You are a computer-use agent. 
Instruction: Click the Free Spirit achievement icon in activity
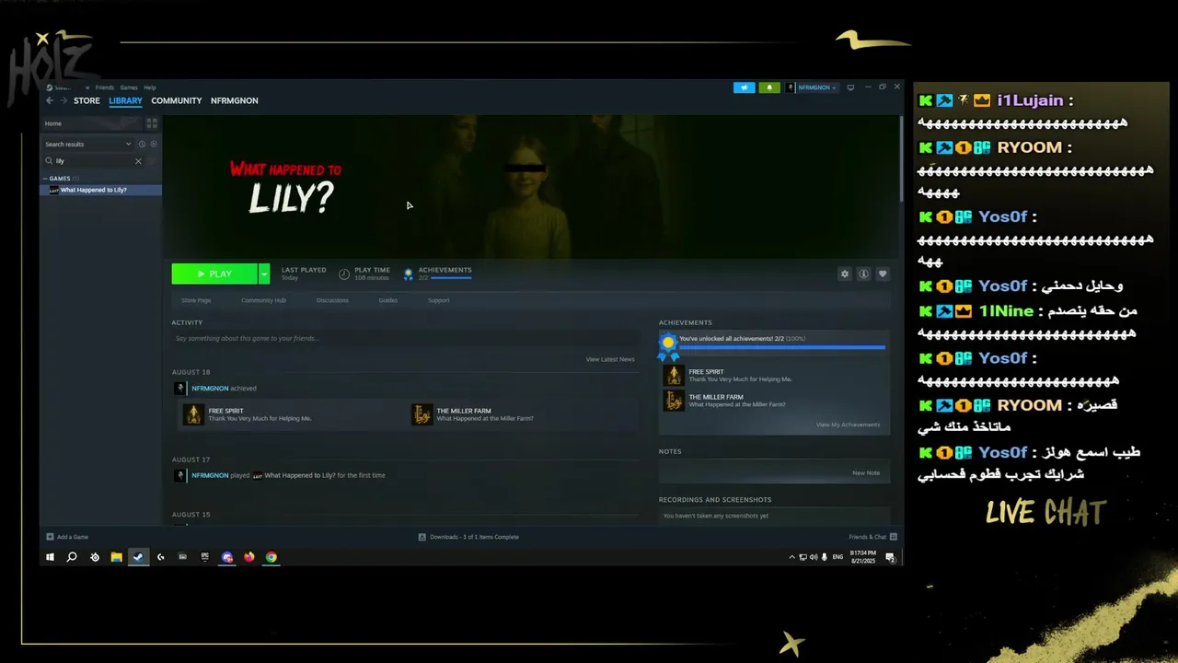point(193,414)
